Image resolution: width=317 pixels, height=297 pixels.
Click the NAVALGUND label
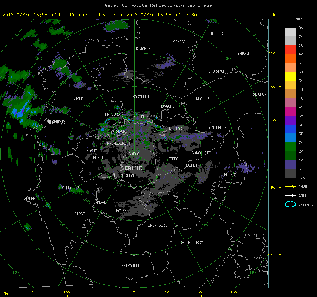pos(117,143)
